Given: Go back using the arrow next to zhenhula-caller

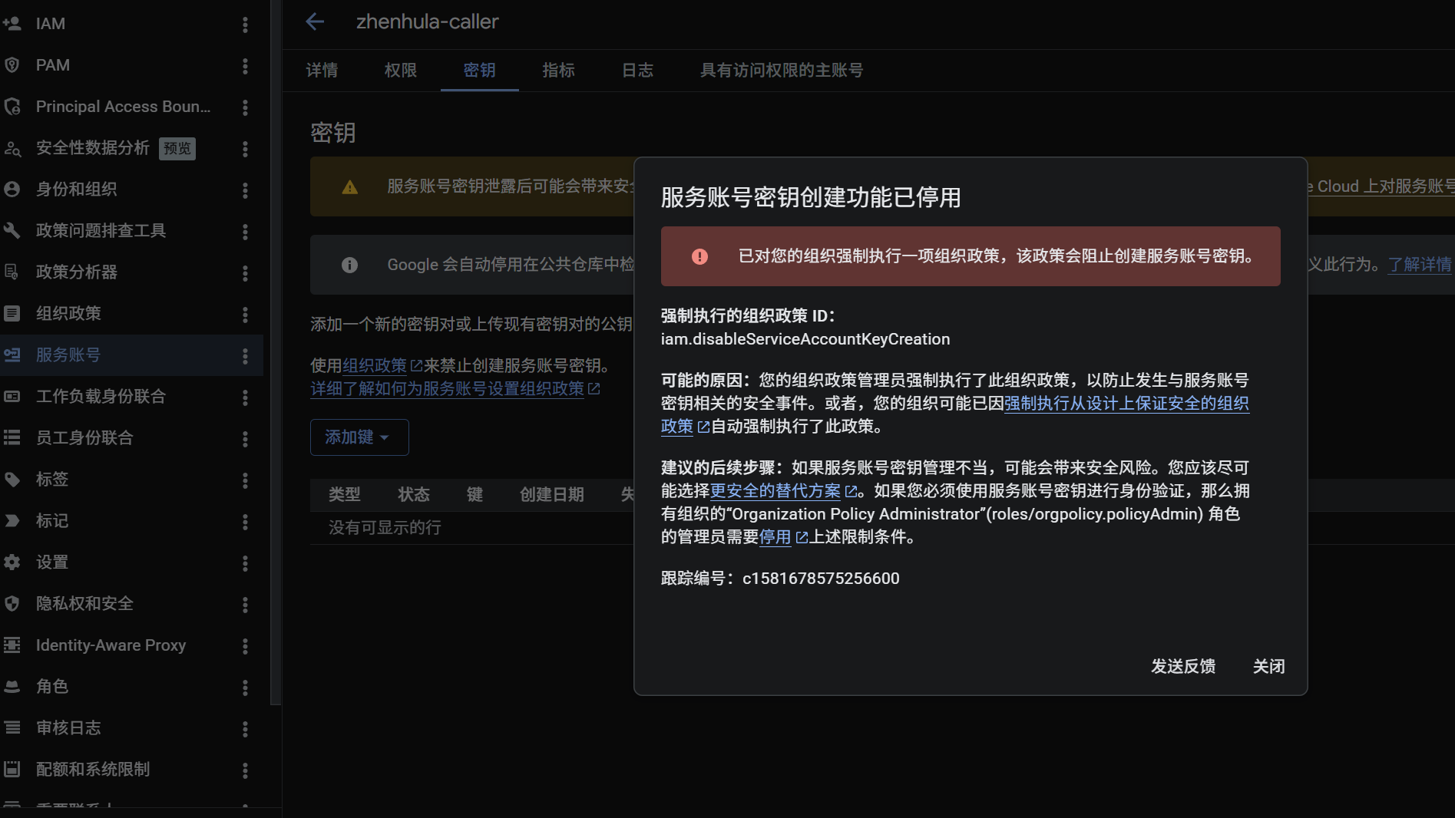Looking at the screenshot, I should click(x=315, y=21).
